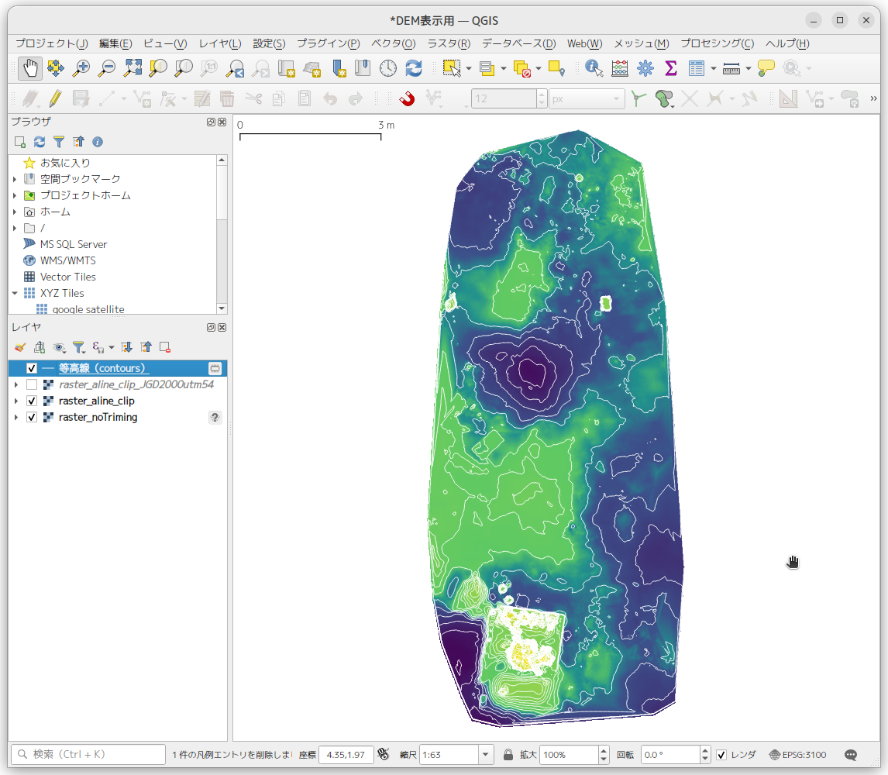888x775 pixels.
Task: Open the Statistical Summary panel
Action: coord(671,68)
